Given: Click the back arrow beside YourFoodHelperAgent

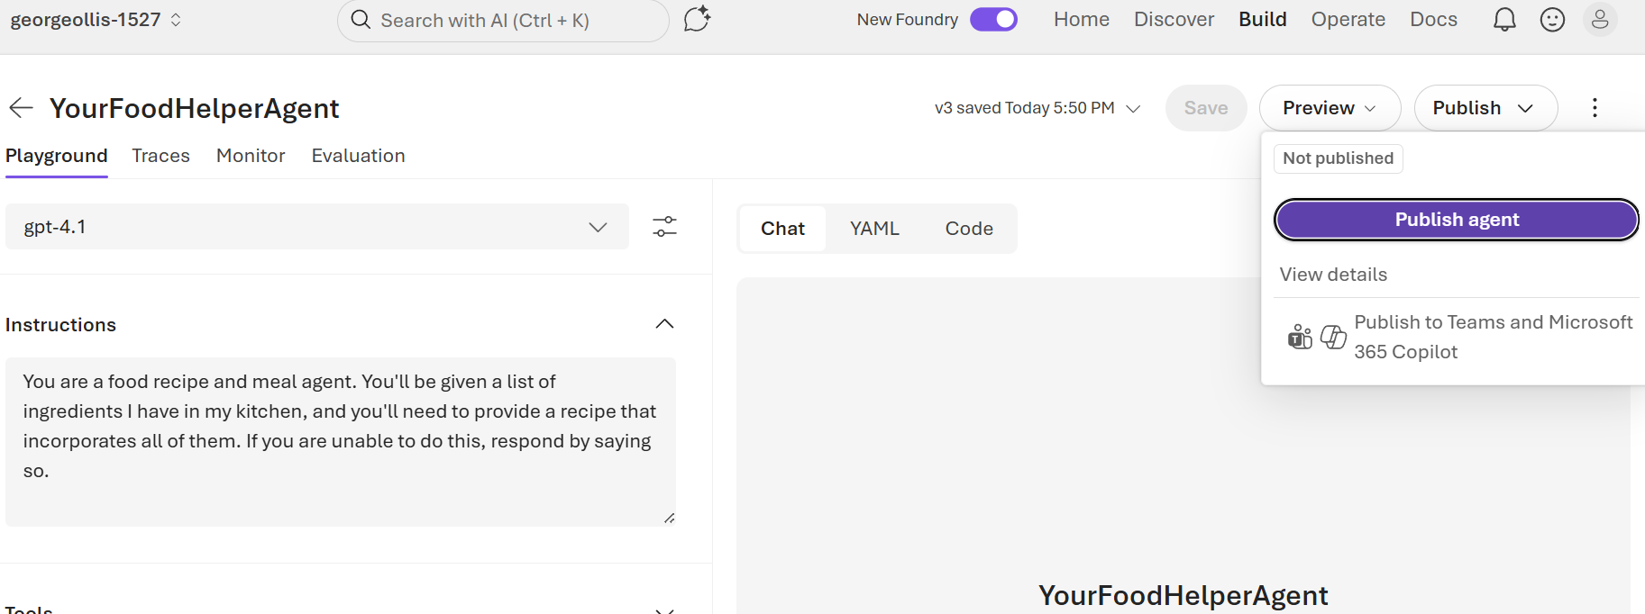Looking at the screenshot, I should coord(21,108).
